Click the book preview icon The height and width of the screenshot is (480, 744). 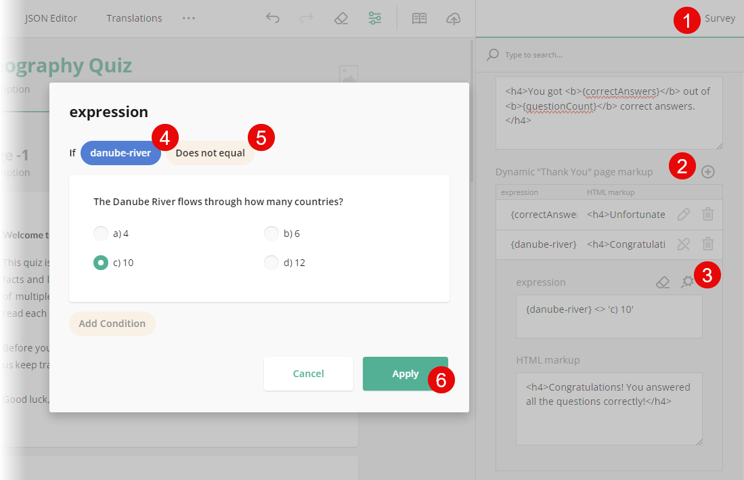point(419,18)
